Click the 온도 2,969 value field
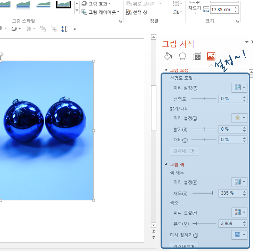The height and width of the screenshot is (251, 253). pos(230,224)
